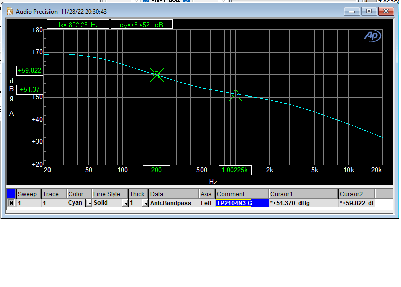The width and height of the screenshot is (401, 287).
Task: Click the dBg A y-axis label
Action: [x=11, y=97]
